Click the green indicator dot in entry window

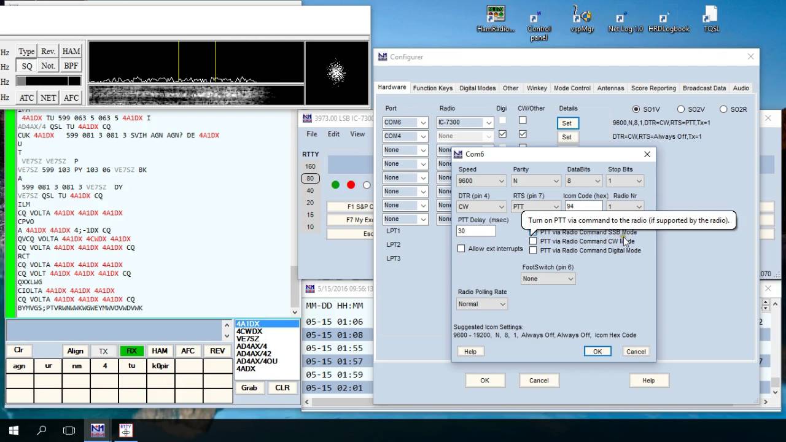click(x=335, y=185)
